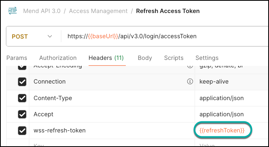Uncheck the Content-Type header checkbox

point(22,98)
